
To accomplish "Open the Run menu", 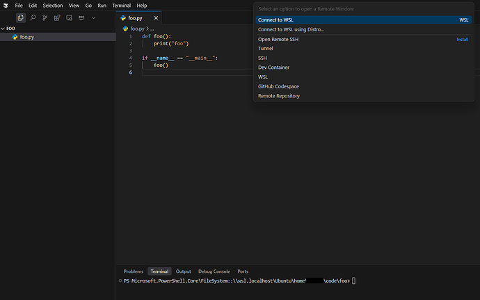I will coord(102,6).
